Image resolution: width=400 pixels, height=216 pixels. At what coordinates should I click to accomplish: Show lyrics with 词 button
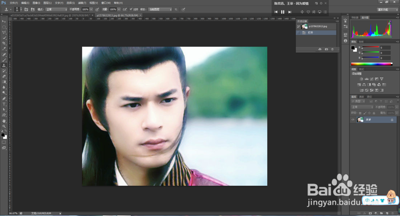[x=314, y=12]
